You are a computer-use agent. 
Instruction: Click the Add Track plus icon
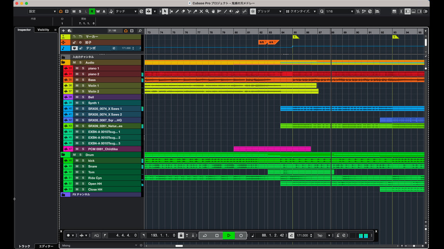pos(63,30)
